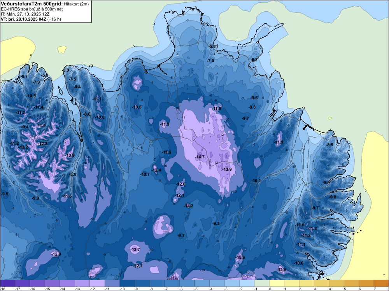Click the -8.6 temperature label
Image resolution: width=389 pixels, height=291 pixels.
click(87, 114)
